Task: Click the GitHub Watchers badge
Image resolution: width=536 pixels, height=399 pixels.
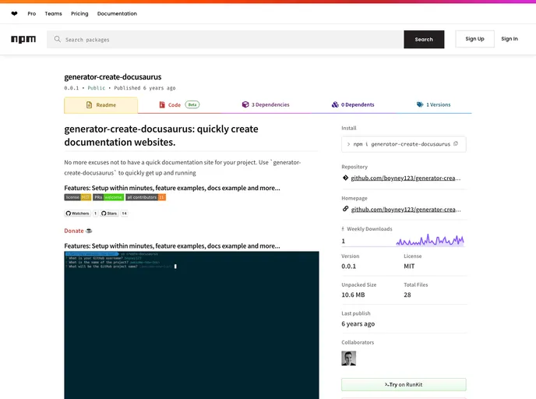Action: tap(78, 214)
